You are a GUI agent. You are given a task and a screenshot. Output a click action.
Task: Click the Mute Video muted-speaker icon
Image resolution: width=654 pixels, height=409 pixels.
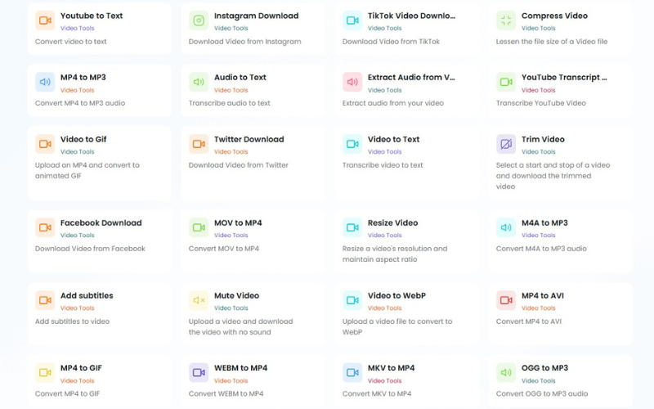coord(199,300)
